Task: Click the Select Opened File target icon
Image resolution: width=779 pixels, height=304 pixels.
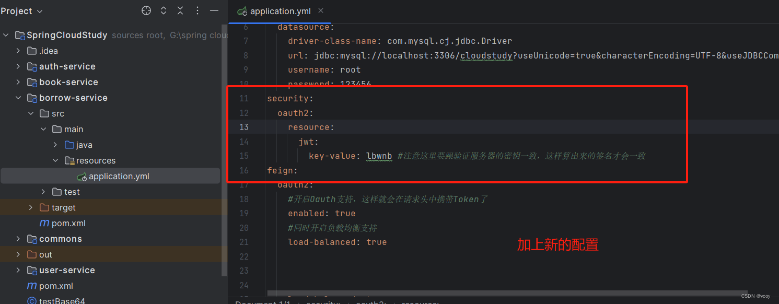Action: pos(146,11)
